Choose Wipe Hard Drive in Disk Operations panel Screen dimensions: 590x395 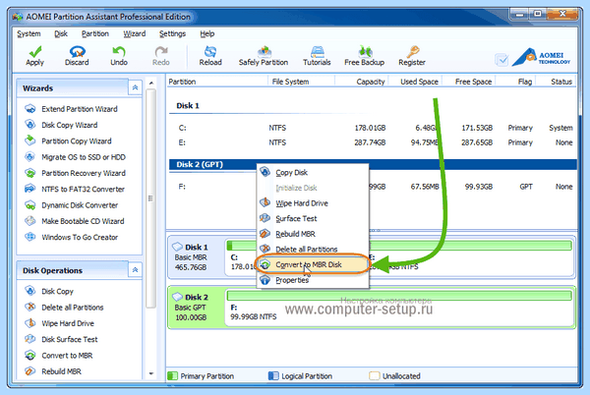pyautogui.click(x=59, y=323)
